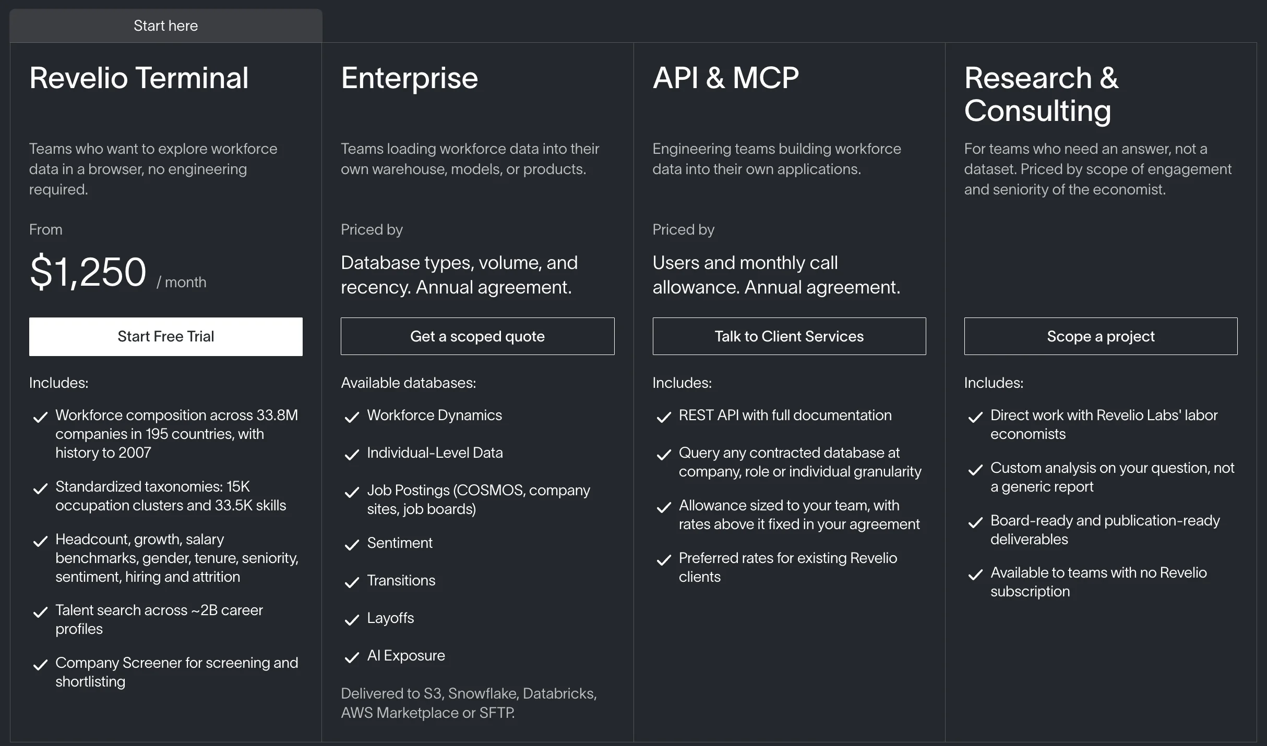Click checkmark beside Custom analysis item
Image resolution: width=1267 pixels, height=746 pixels.
(975, 470)
